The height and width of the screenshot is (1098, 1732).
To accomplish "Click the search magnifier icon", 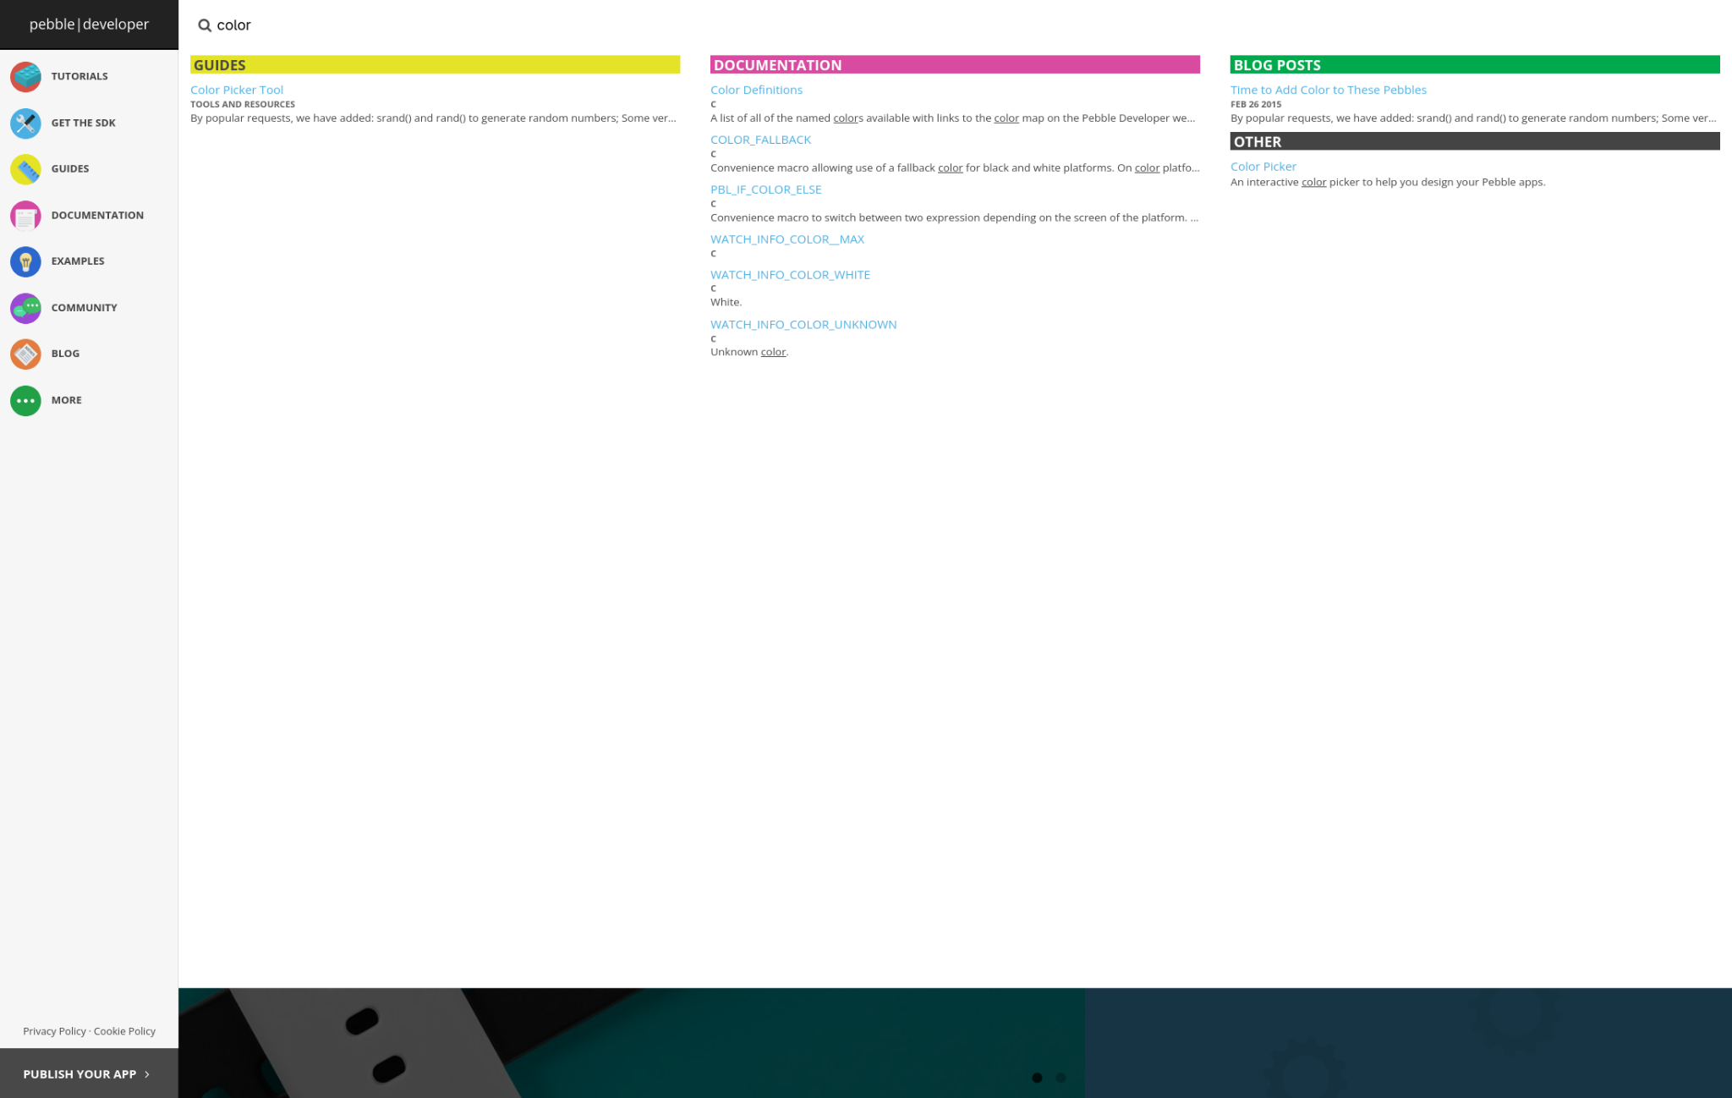I will coord(205,25).
